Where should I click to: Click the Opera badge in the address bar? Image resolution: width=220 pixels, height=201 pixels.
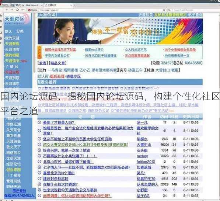click(33, 10)
